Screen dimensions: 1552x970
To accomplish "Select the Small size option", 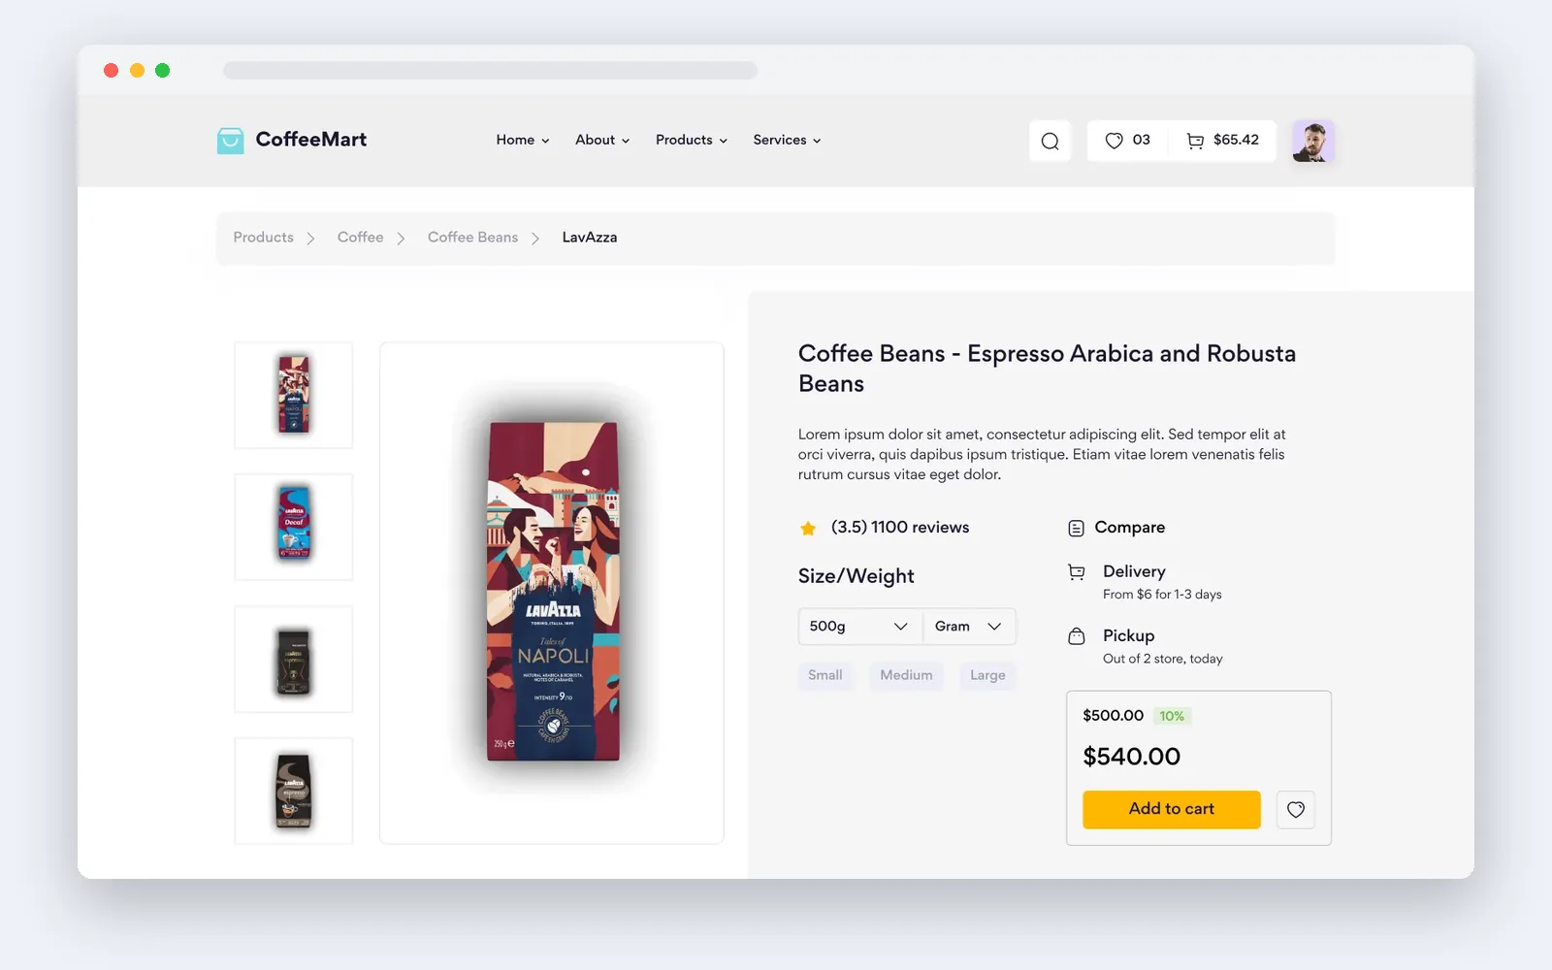I will [825, 675].
